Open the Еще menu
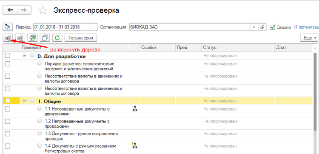 pyautogui.click(x=309, y=38)
